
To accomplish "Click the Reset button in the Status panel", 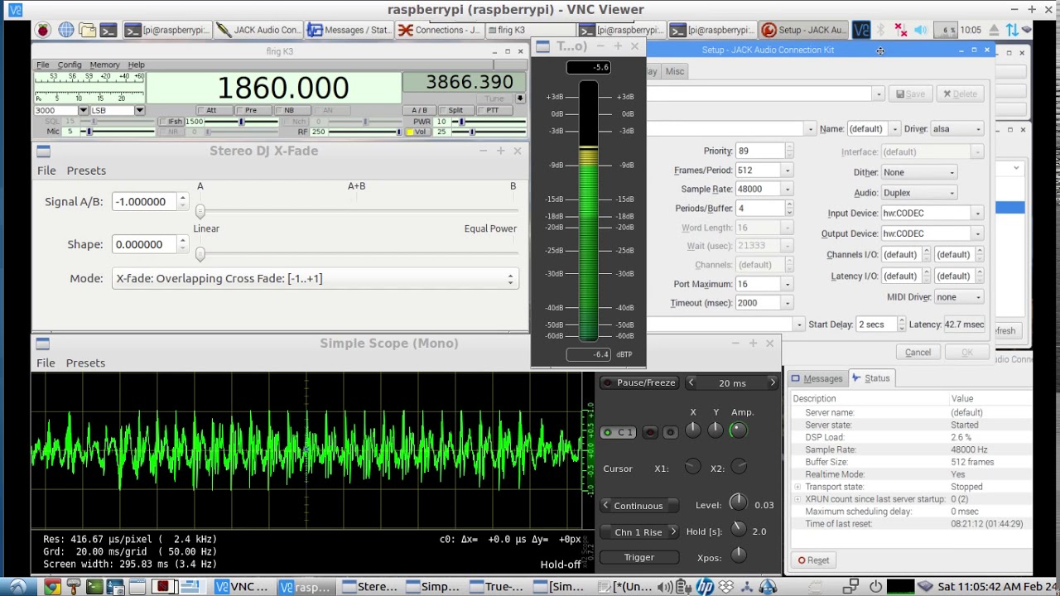I will coord(813,560).
